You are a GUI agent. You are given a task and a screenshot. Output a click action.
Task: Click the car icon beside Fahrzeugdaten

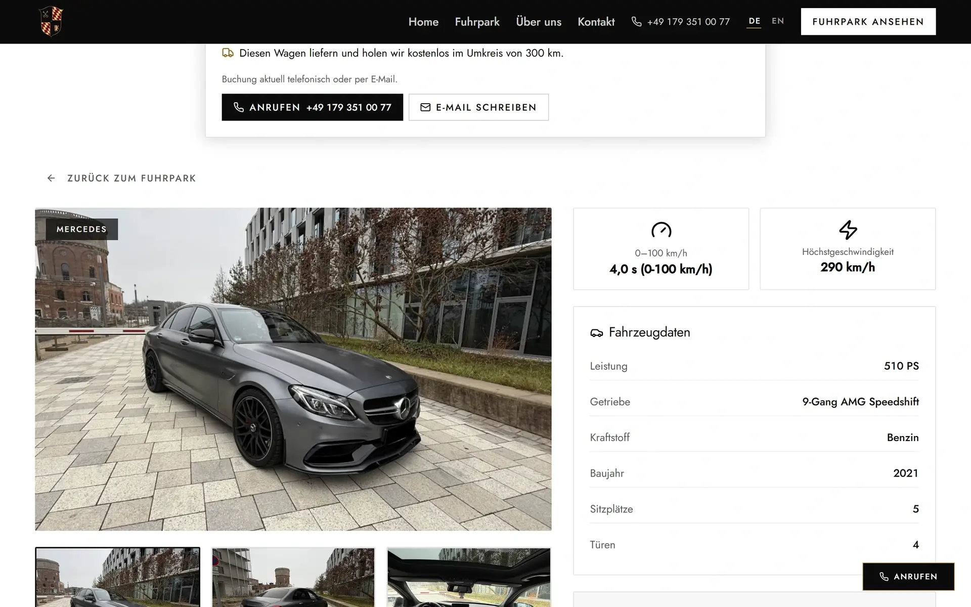coord(597,333)
